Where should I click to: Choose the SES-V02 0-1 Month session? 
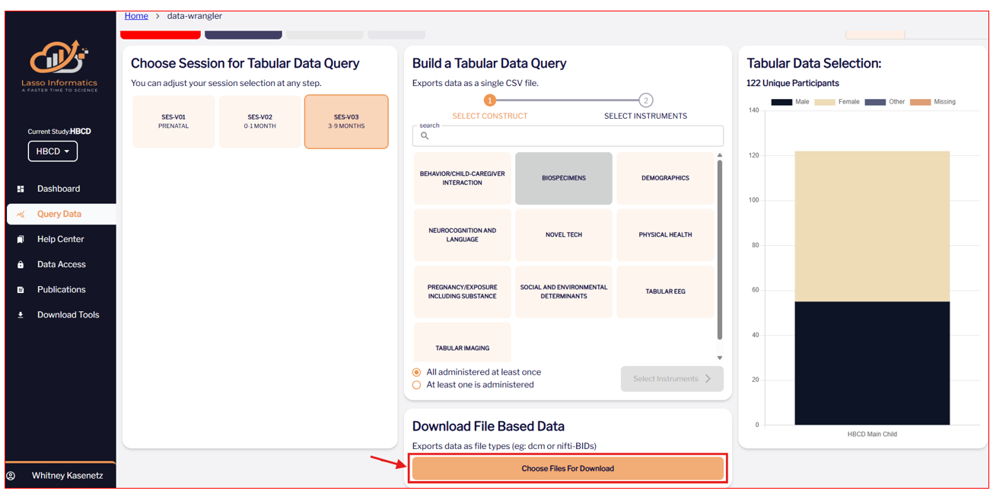click(260, 122)
